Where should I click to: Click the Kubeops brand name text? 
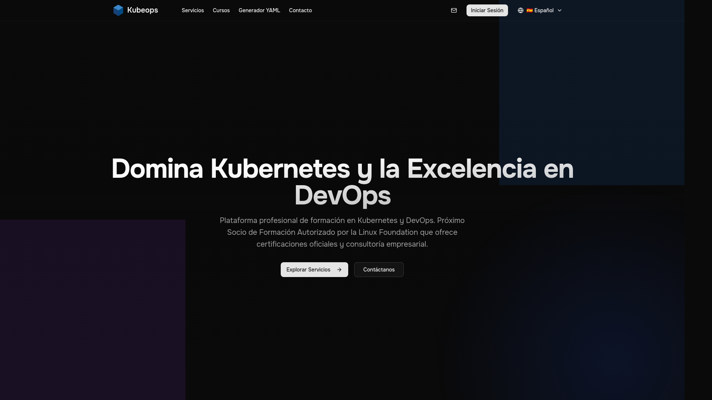click(142, 10)
